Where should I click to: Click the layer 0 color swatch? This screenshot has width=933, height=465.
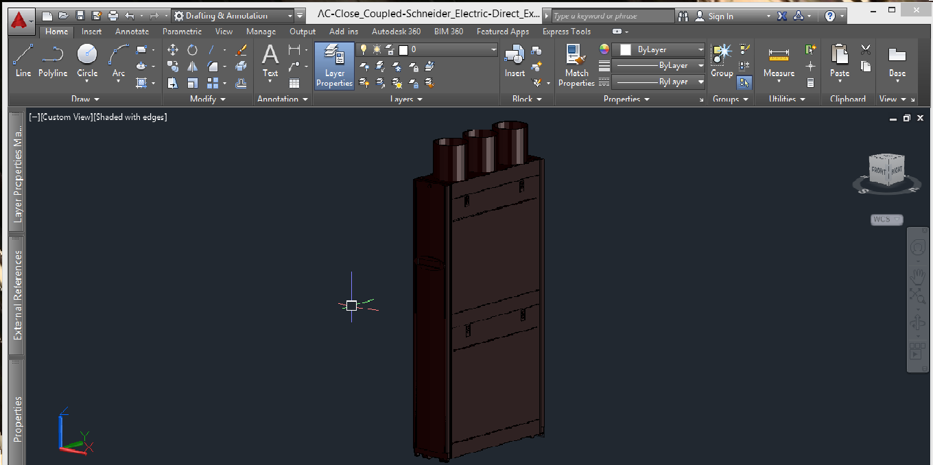[x=403, y=49]
